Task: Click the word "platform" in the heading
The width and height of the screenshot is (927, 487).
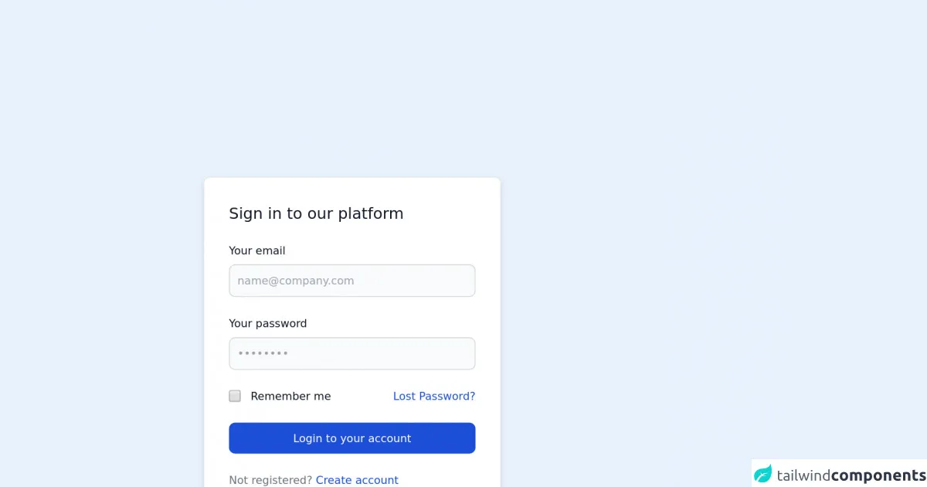Action: click(371, 213)
